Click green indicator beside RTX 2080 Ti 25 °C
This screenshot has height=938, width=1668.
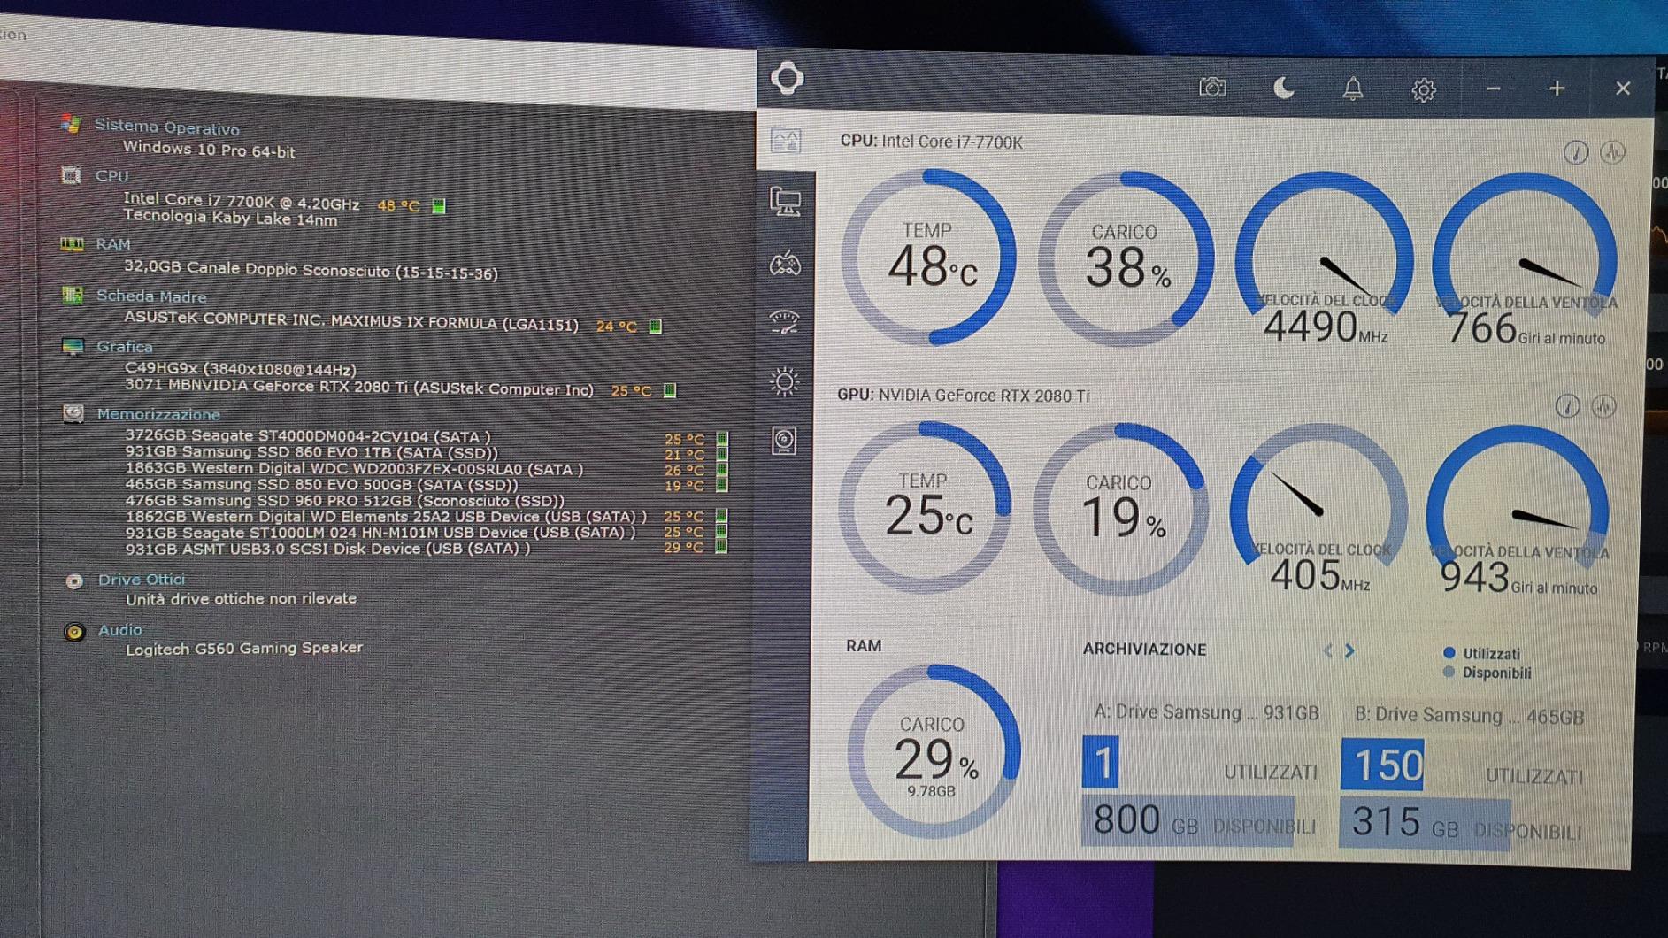coord(670,390)
